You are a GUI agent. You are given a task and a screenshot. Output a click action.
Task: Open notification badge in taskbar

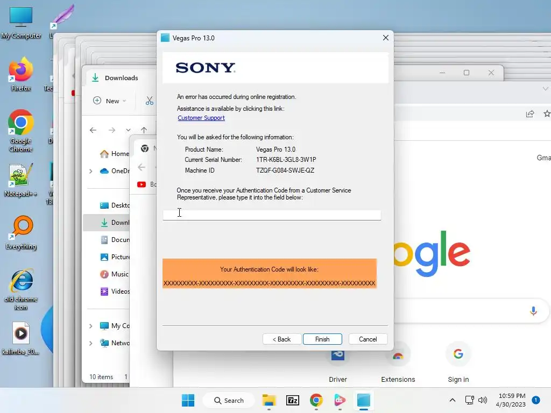click(535, 400)
